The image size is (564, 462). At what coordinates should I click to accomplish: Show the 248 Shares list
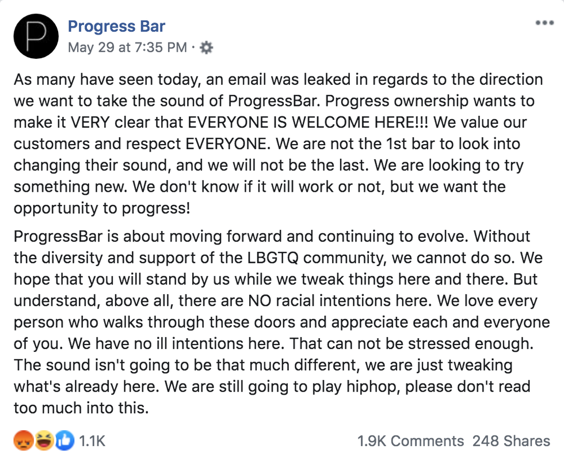pos(511,441)
